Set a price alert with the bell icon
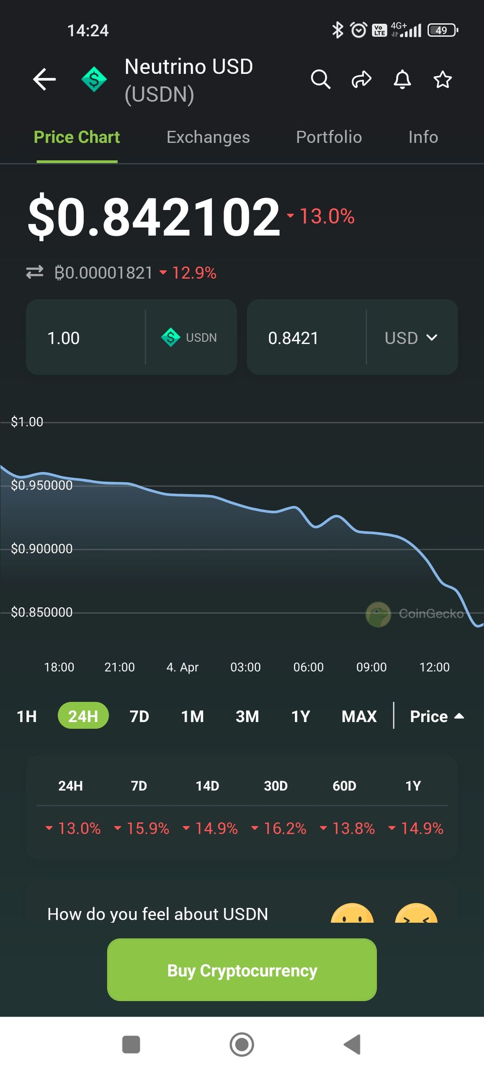484x1075 pixels. (402, 79)
